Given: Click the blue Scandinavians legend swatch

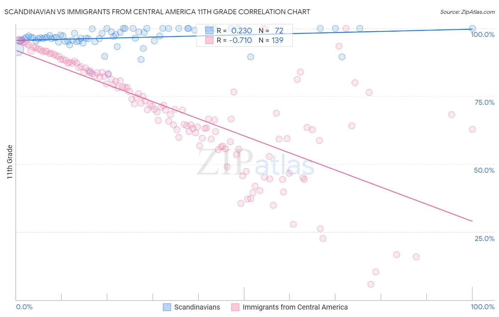Looking at the screenshot, I should click(167, 307).
